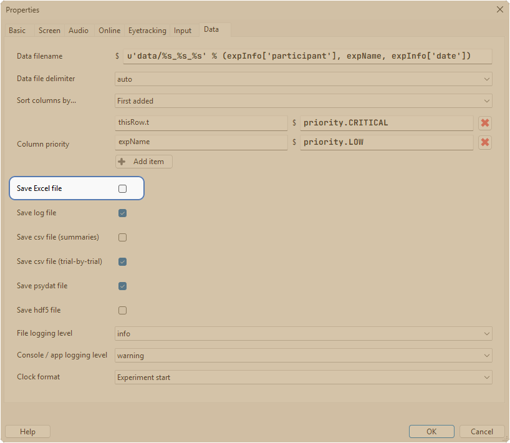Edit the thisRow.t column name field

[201, 123]
